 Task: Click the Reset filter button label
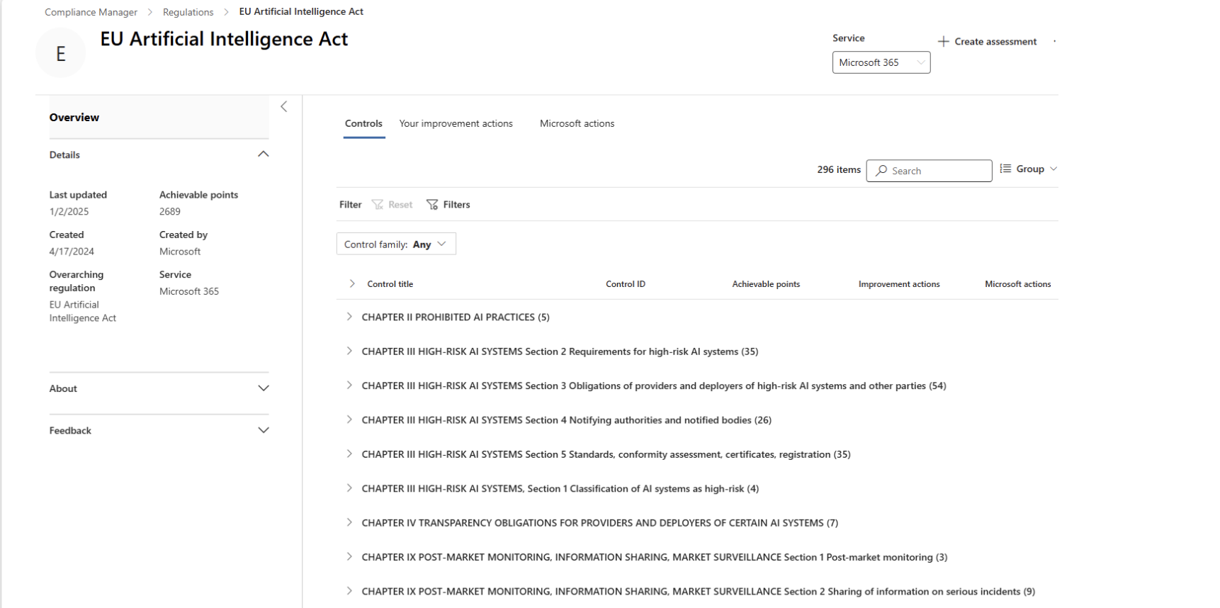tap(400, 205)
